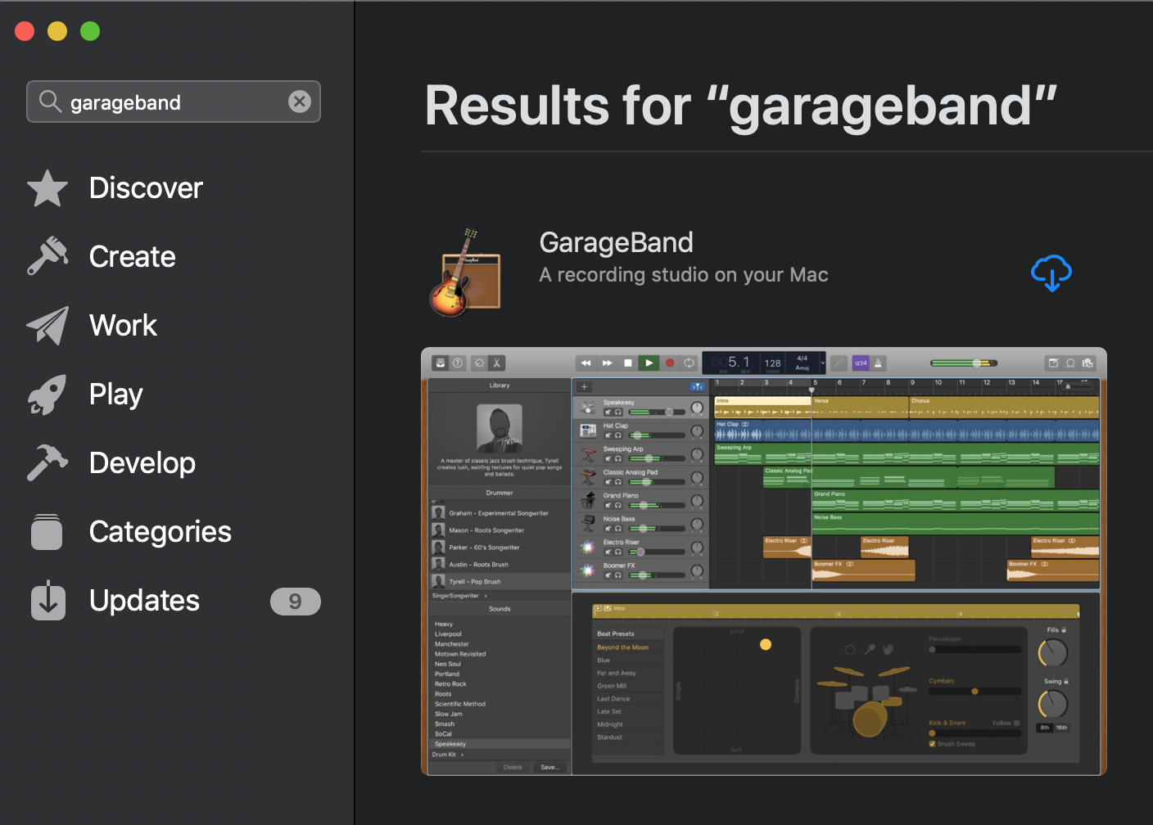Click the Play rocket icon
The width and height of the screenshot is (1153, 825).
[47, 394]
